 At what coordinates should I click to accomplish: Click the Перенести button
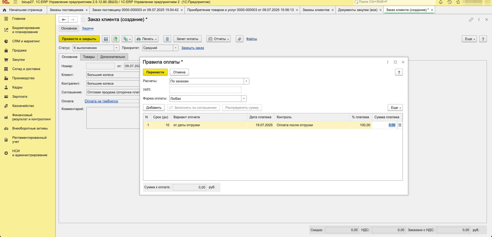pos(155,72)
